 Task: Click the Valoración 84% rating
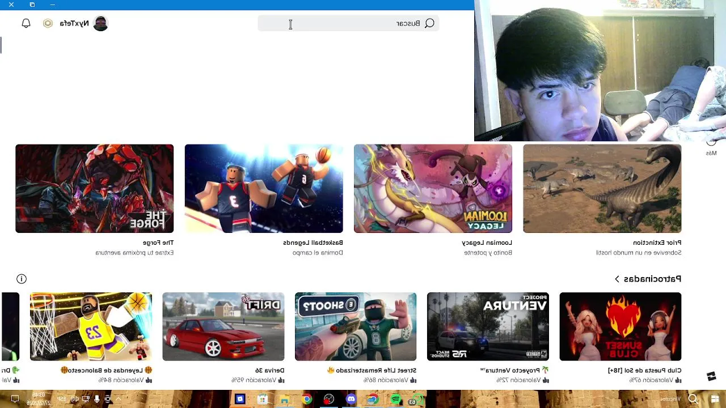pyautogui.click(x=125, y=380)
